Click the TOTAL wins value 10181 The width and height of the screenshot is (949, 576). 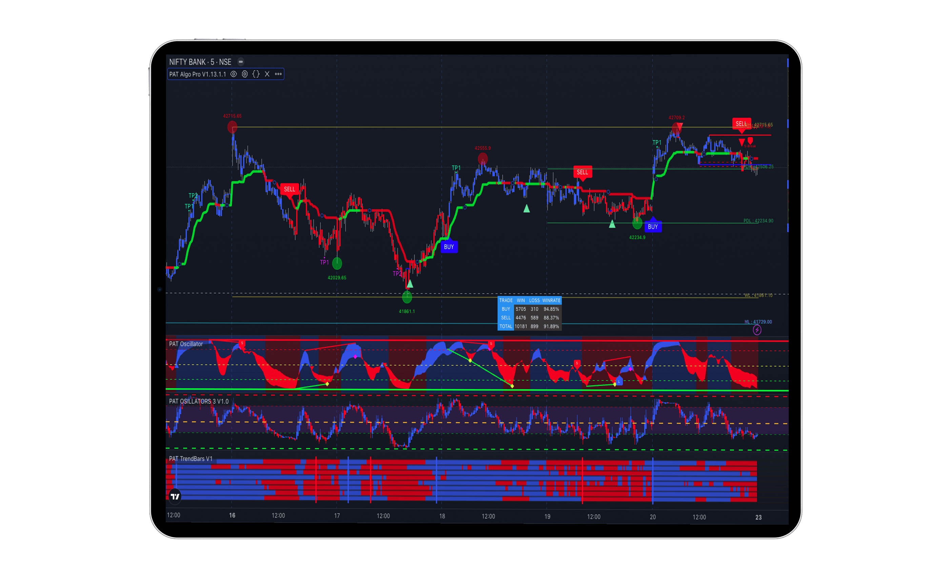(521, 327)
